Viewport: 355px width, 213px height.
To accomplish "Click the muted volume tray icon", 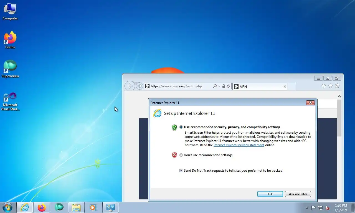I will click(x=327, y=208).
